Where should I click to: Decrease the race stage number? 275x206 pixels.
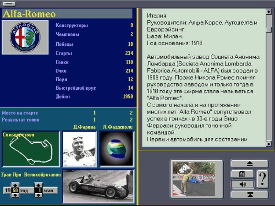[38, 195]
